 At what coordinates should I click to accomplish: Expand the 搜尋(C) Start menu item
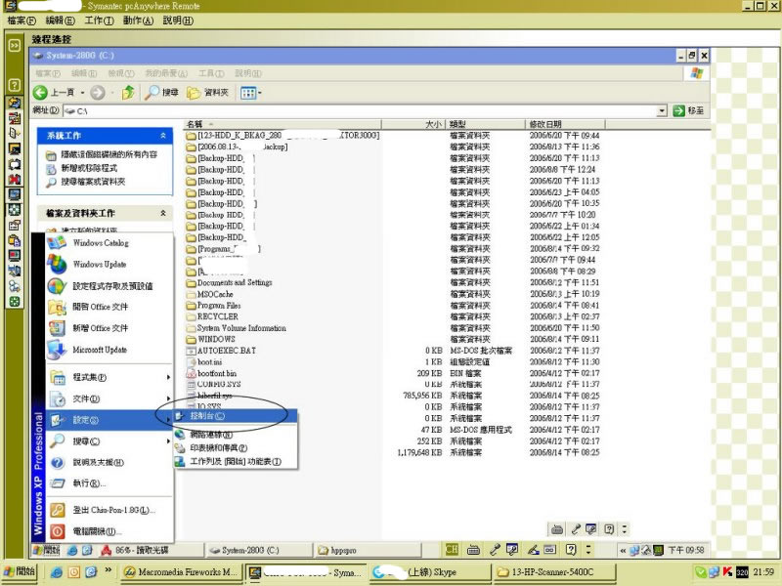(x=109, y=441)
